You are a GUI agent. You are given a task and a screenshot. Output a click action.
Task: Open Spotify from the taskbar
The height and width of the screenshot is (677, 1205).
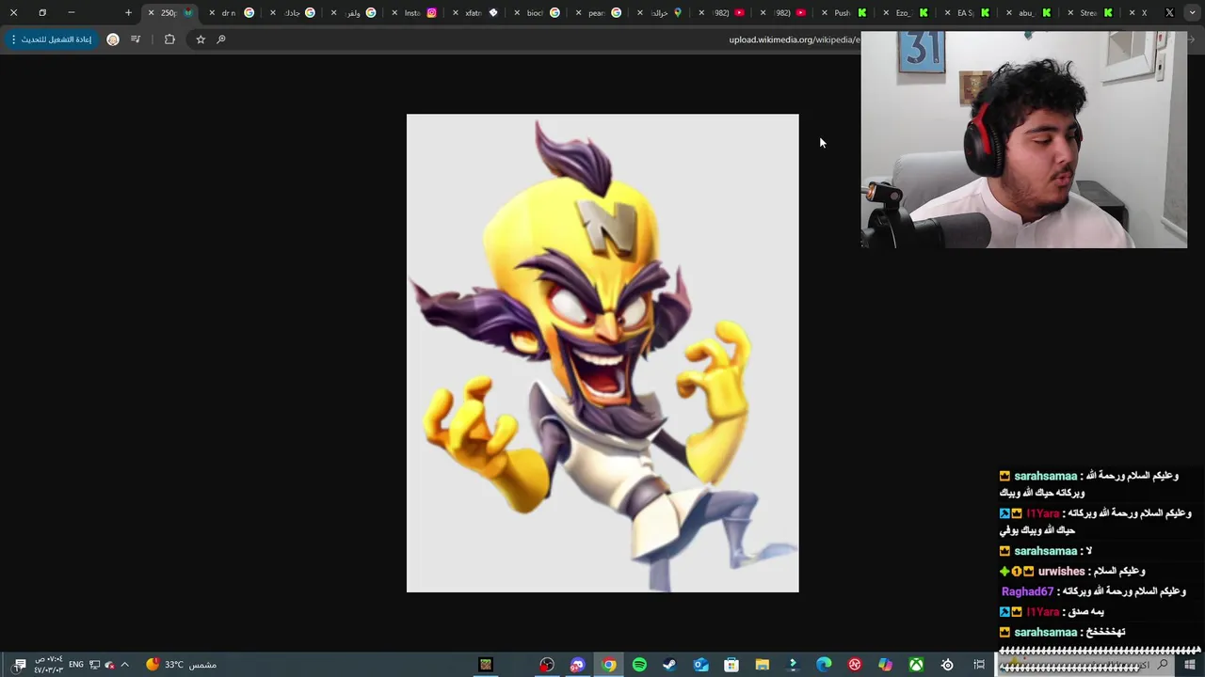639,665
